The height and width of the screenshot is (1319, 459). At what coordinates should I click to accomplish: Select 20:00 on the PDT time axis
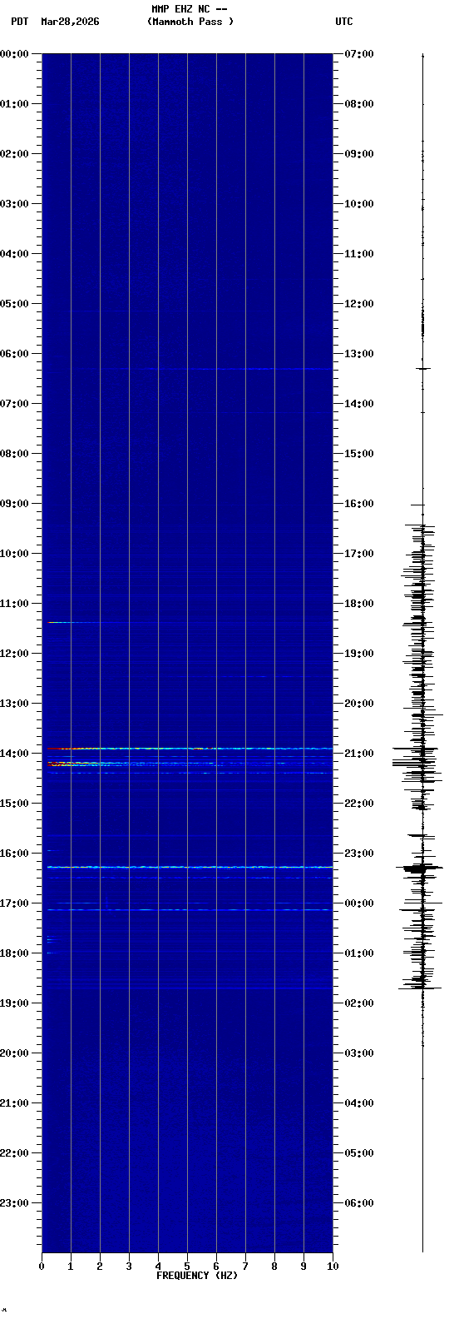[x=15, y=1053]
